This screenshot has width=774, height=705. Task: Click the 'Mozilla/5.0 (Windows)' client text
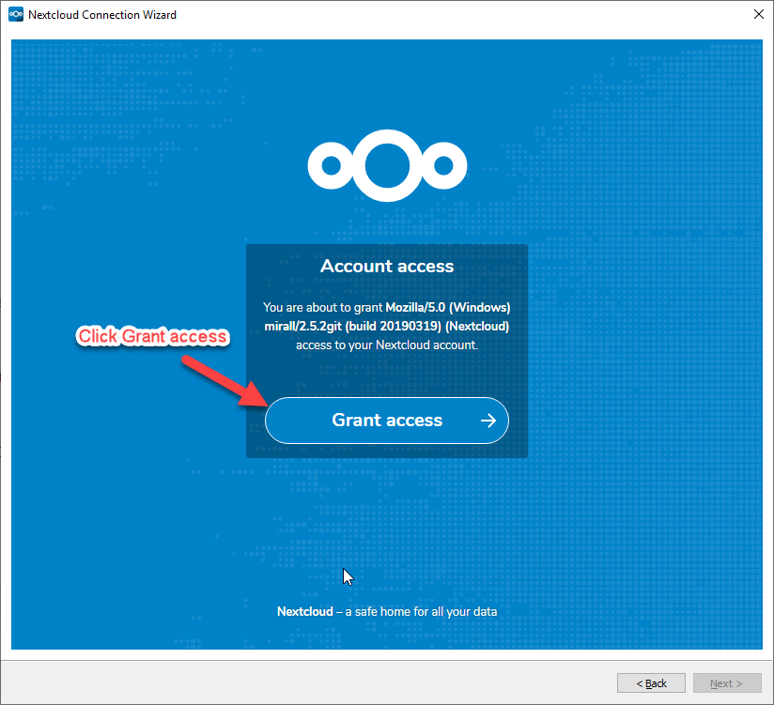(448, 307)
